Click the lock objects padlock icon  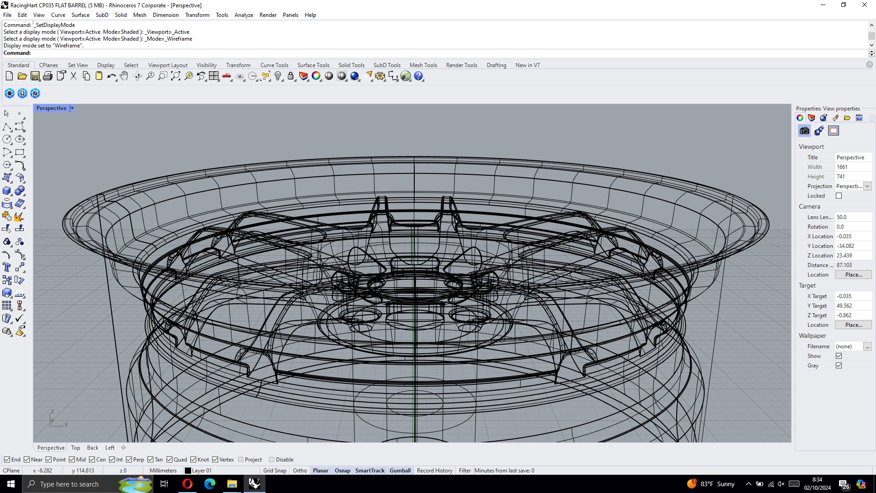pos(291,76)
